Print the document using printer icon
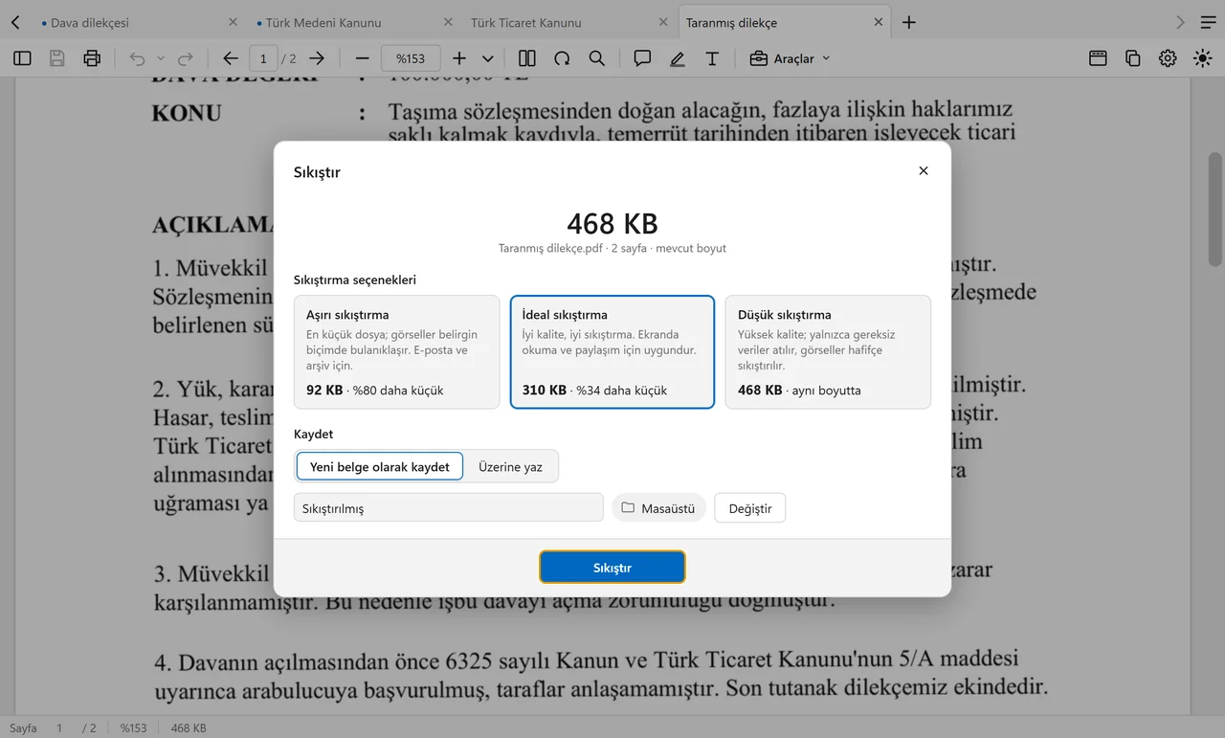This screenshot has width=1225, height=738. click(92, 58)
